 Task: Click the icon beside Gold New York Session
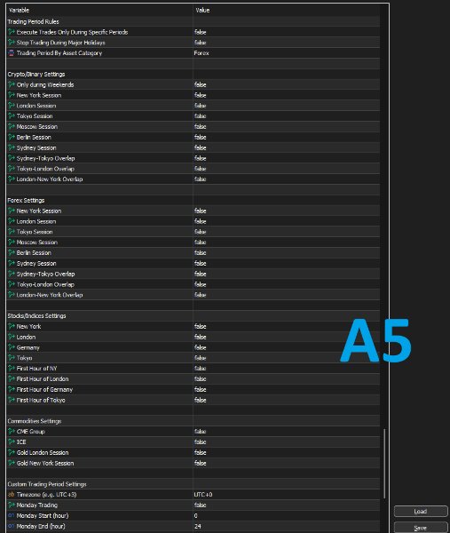coord(12,463)
